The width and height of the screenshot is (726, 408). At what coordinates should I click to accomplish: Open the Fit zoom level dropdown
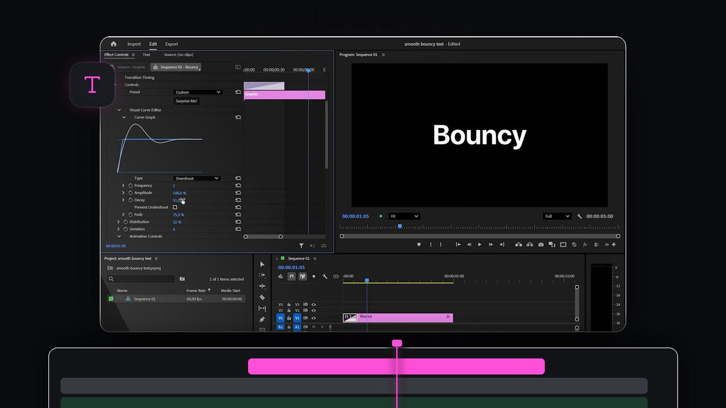pyautogui.click(x=404, y=216)
